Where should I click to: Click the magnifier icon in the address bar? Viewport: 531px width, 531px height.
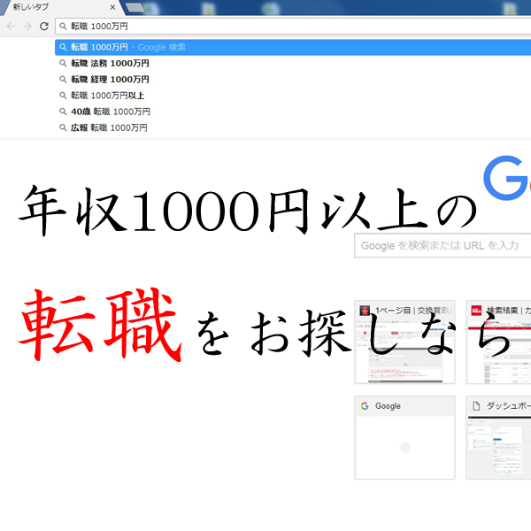[x=63, y=27]
